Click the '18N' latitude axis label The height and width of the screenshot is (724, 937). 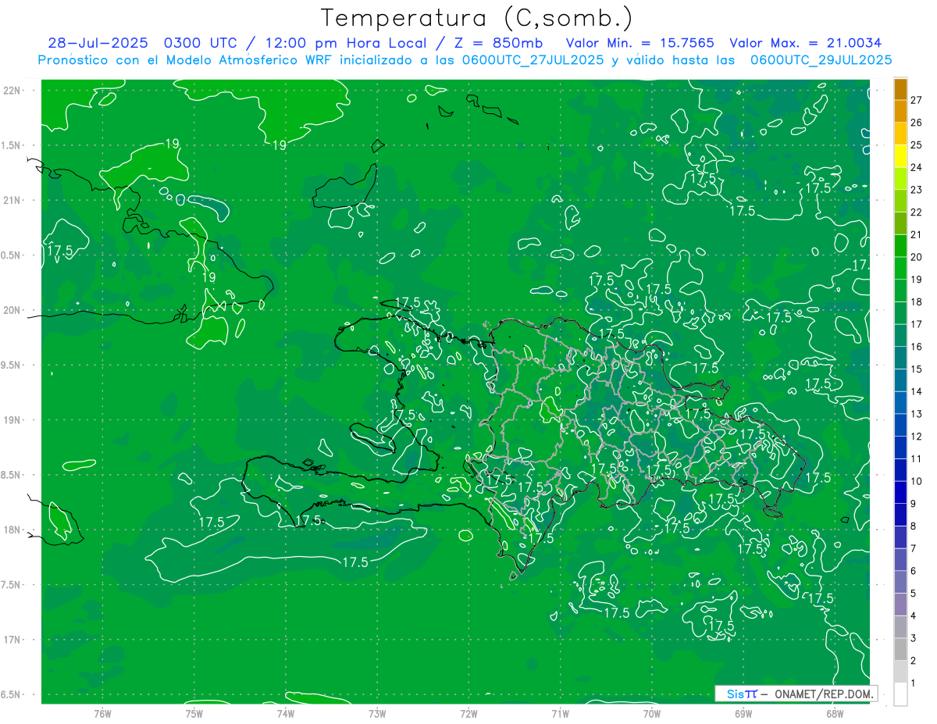(12, 530)
